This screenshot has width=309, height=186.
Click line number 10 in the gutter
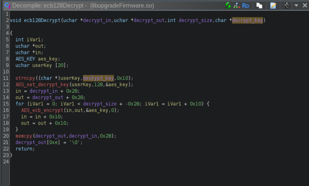click(6, 72)
